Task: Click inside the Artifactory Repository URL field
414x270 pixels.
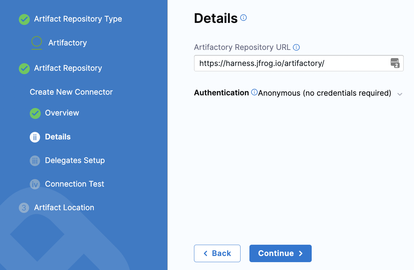Action: (291, 63)
